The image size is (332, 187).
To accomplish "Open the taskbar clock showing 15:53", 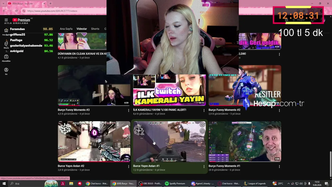I will coord(317,184).
